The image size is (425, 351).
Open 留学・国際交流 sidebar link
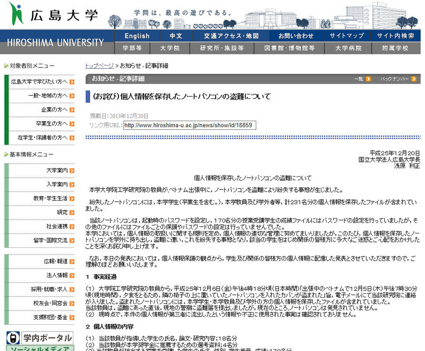[40, 240]
